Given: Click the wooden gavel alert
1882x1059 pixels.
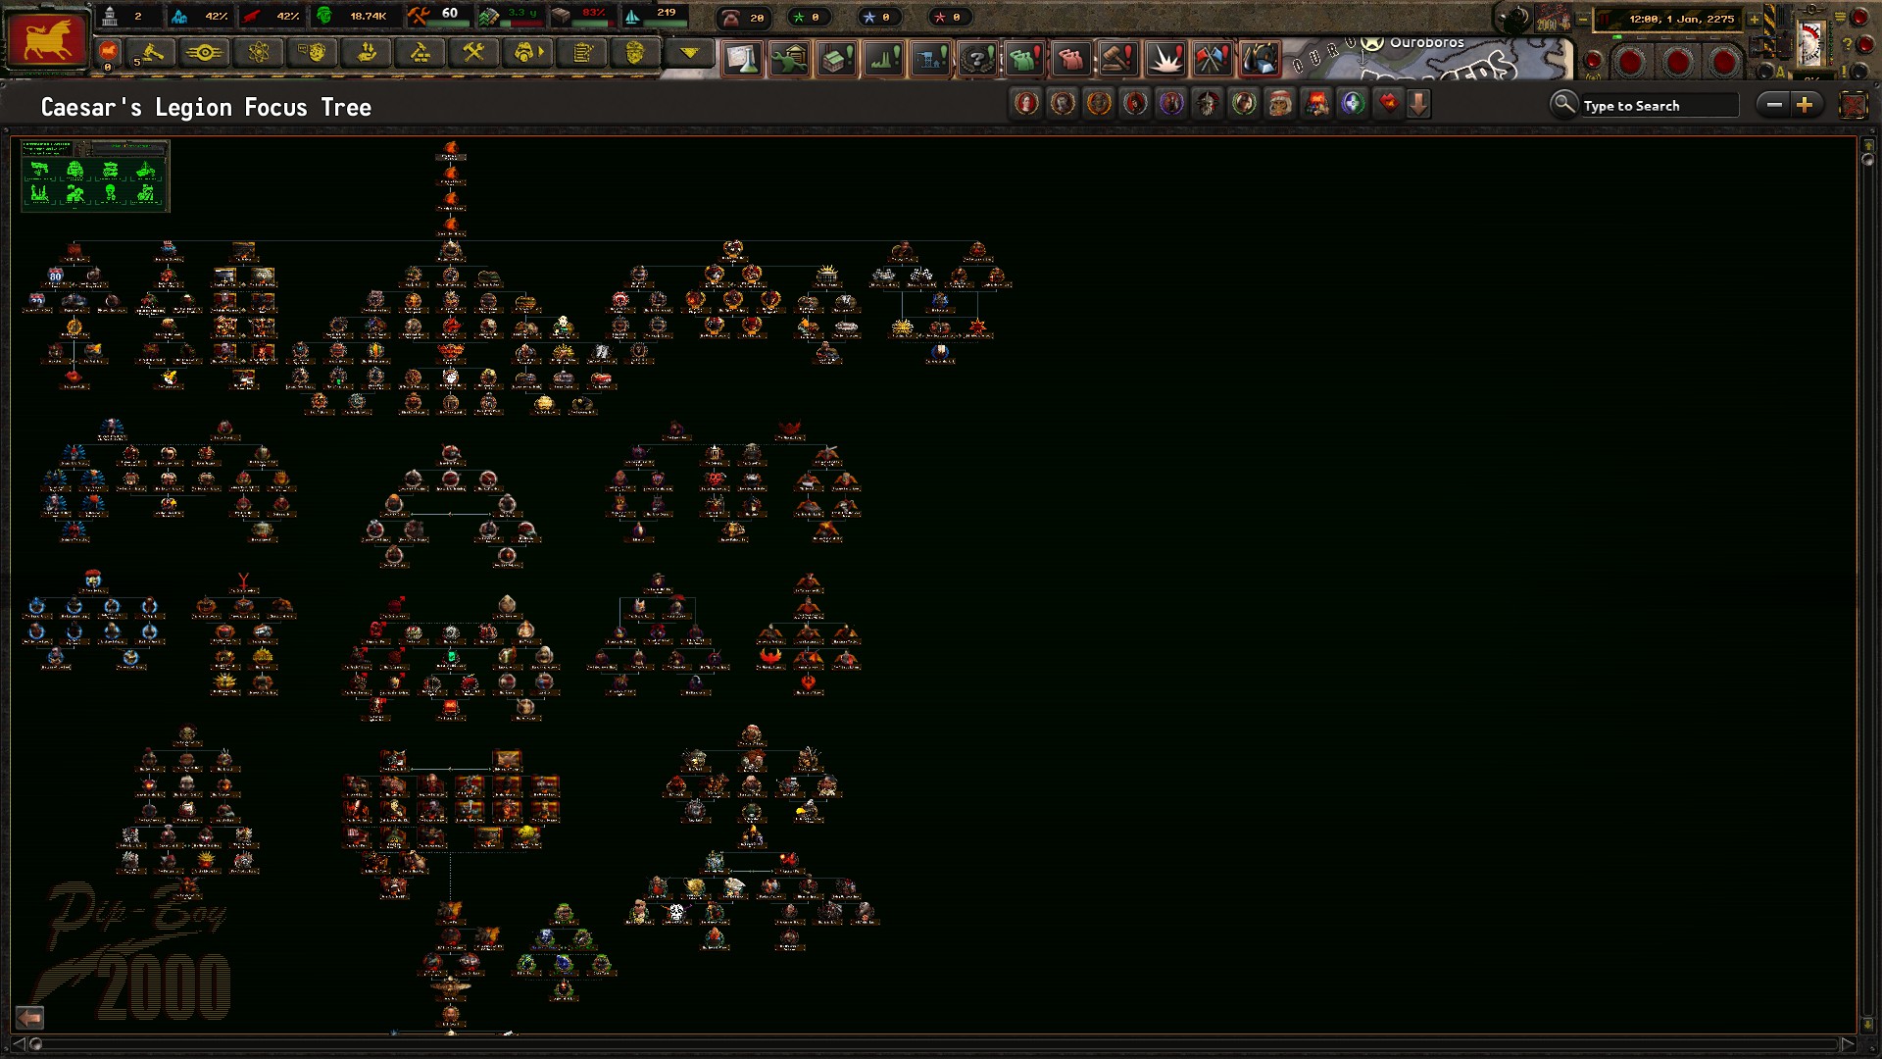Looking at the screenshot, I should [1118, 59].
